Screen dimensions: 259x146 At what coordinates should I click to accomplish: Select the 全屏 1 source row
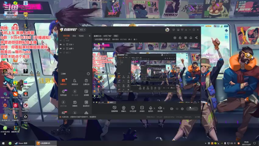pos(75,48)
